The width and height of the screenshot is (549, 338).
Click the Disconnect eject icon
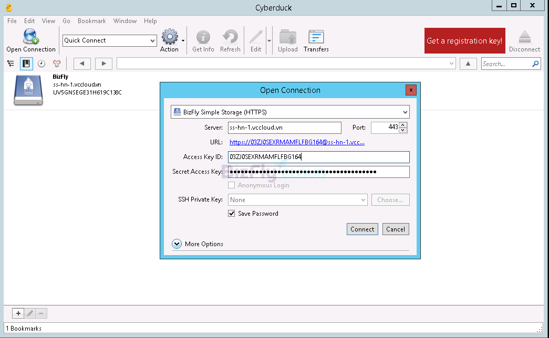click(524, 37)
